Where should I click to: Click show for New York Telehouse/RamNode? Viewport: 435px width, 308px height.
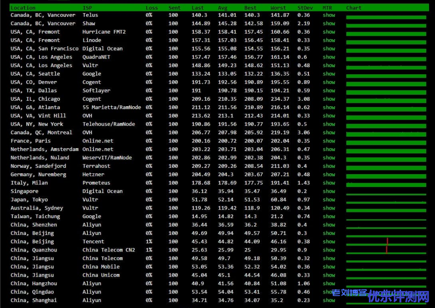(329, 124)
